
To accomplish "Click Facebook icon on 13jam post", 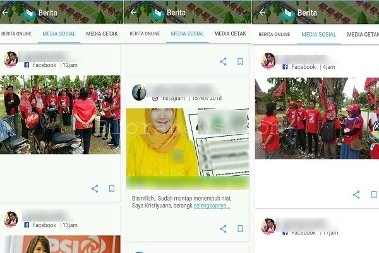I will click(x=27, y=225).
